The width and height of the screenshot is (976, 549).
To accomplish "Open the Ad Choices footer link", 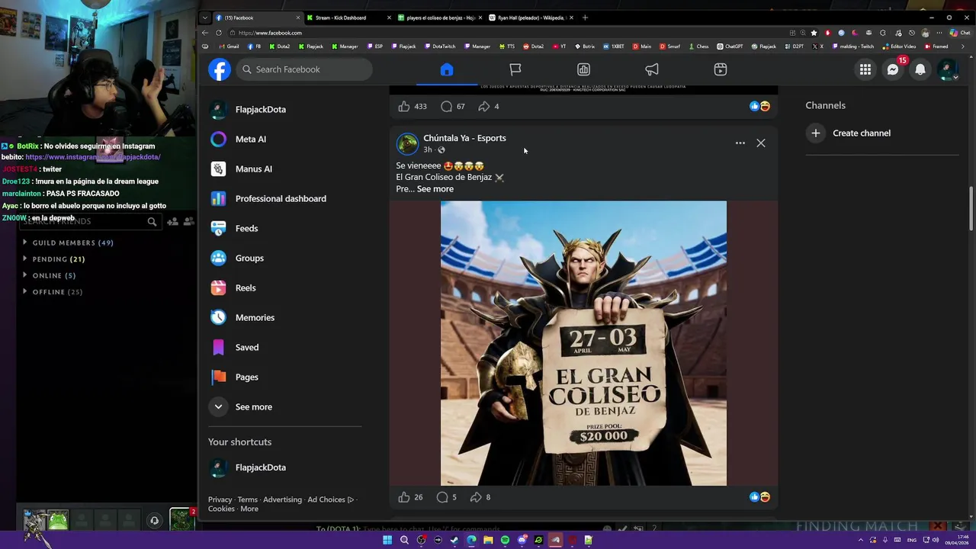I will point(330,499).
